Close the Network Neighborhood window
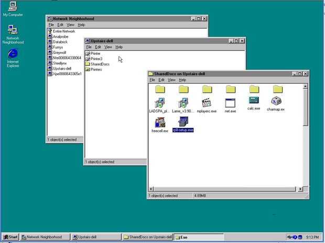The image size is (325, 243). (x=204, y=19)
